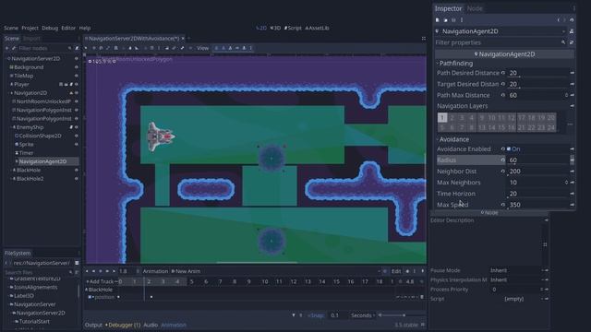The height and width of the screenshot is (332, 591).
Task: Click the attach script icon in Scene dock
Action: pyautogui.click(x=77, y=48)
